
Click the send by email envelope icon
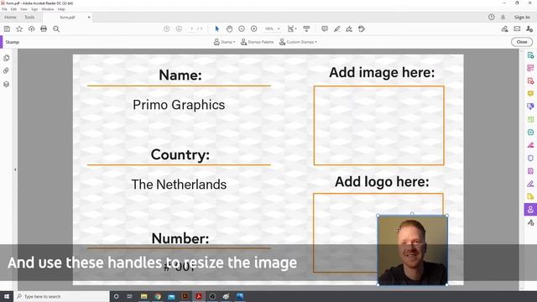[x=517, y=29]
